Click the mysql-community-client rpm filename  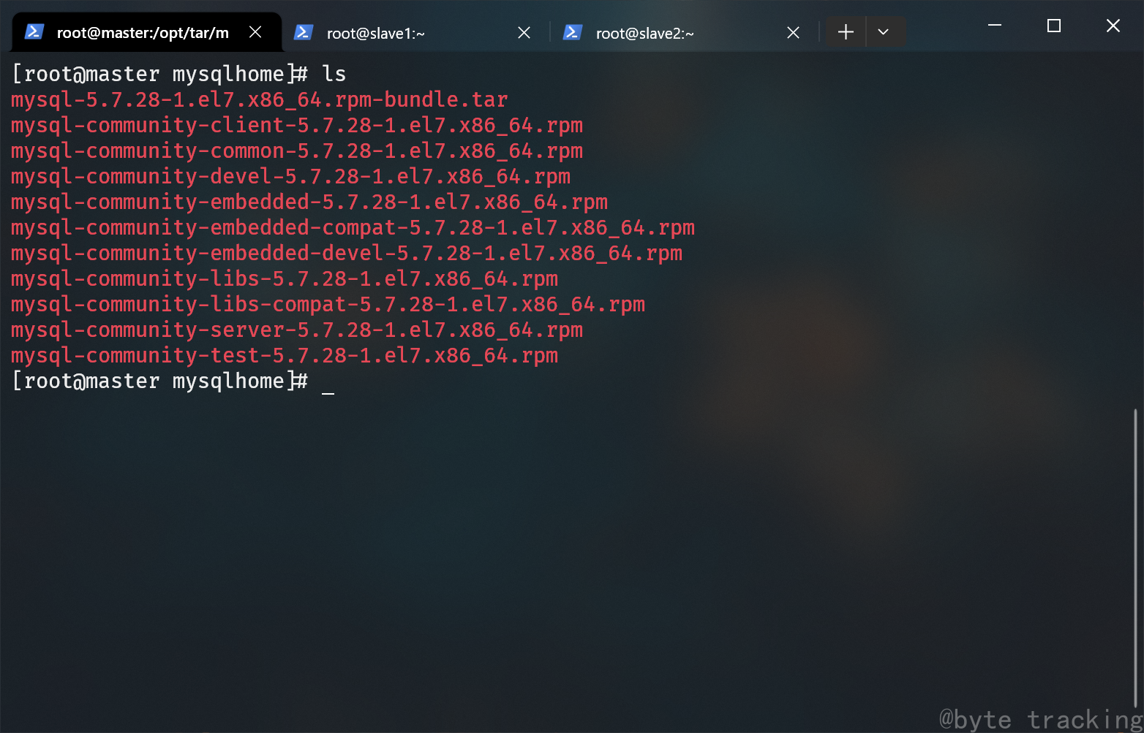point(297,125)
